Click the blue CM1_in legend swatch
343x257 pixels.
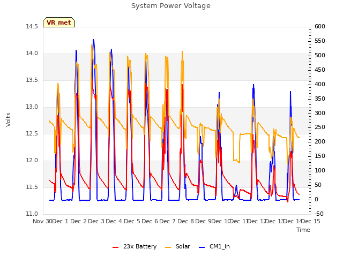[202, 247]
